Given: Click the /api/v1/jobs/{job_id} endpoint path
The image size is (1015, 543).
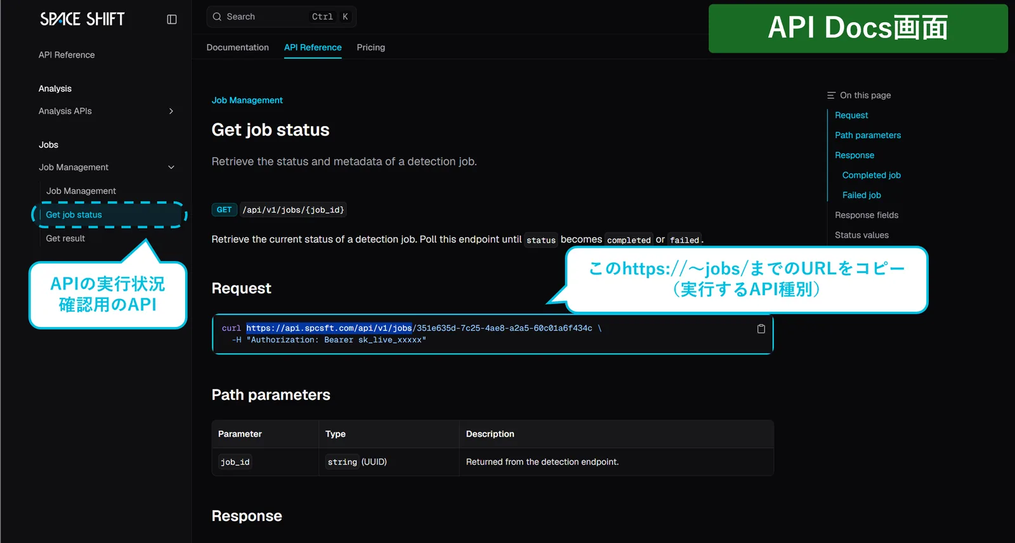Looking at the screenshot, I should [293, 210].
